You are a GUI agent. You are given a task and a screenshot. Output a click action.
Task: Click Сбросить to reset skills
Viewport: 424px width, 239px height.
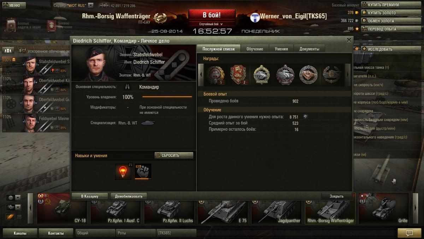click(174, 155)
